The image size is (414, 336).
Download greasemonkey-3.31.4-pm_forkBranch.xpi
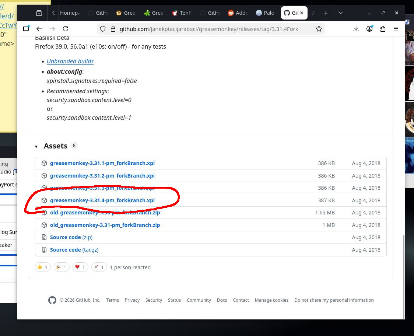(102, 200)
